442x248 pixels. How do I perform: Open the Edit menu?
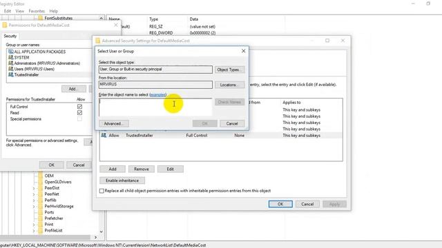8,11
